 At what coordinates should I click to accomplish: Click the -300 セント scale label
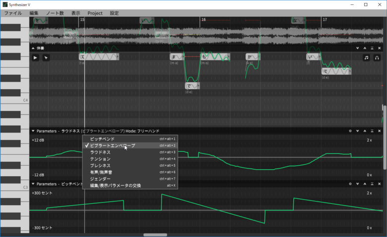pos(42,228)
